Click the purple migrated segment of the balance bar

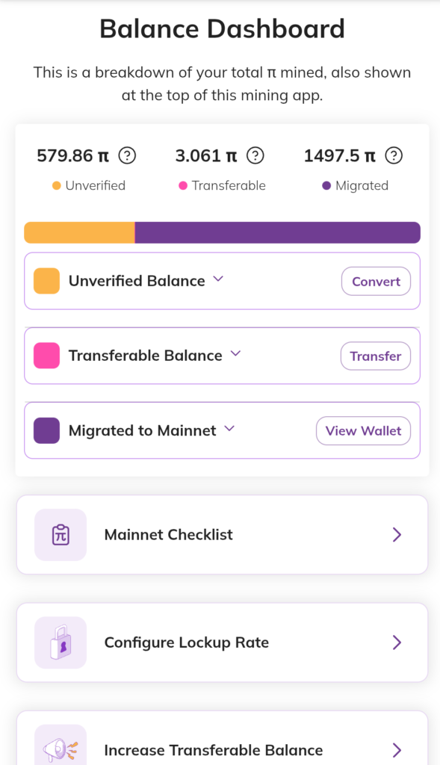coord(278,233)
